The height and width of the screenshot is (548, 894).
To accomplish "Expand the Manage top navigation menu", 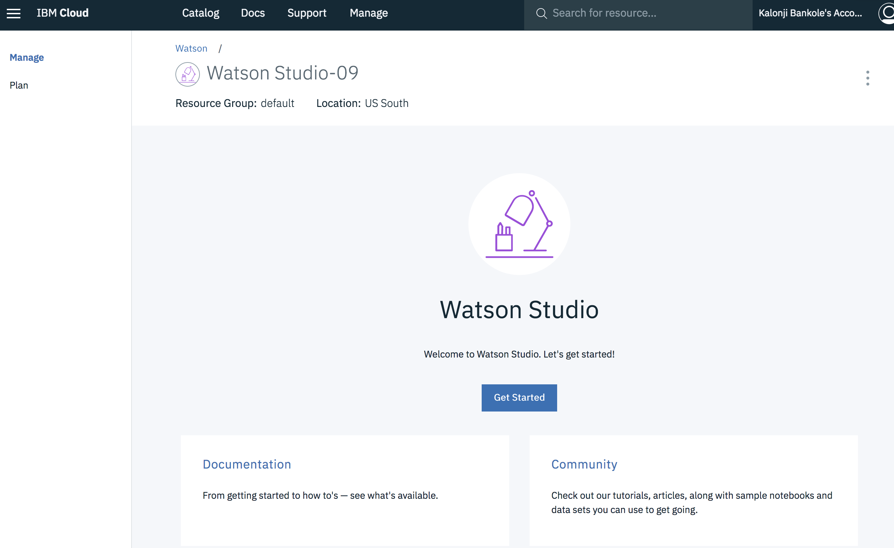I will (368, 13).
